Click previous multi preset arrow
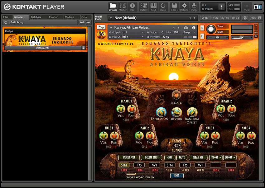265x188 pixels. (x=190, y=18)
